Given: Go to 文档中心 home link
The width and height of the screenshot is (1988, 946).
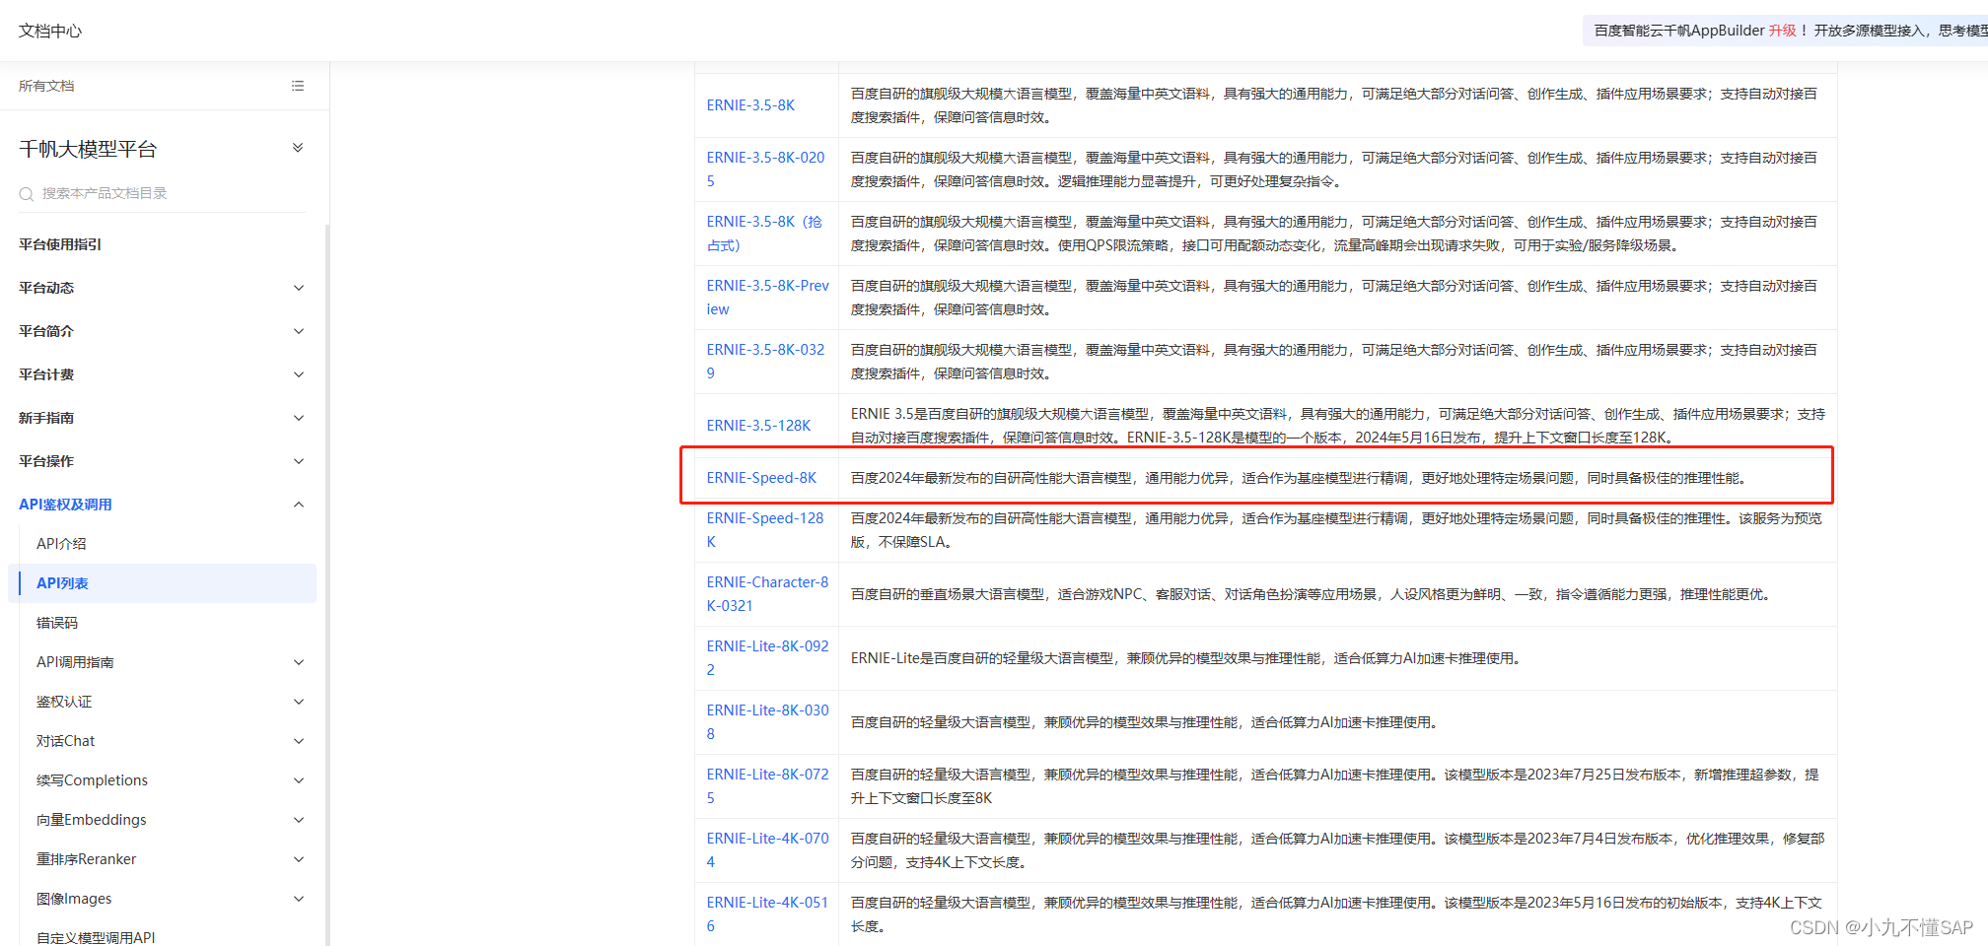Looking at the screenshot, I should pos(50,31).
